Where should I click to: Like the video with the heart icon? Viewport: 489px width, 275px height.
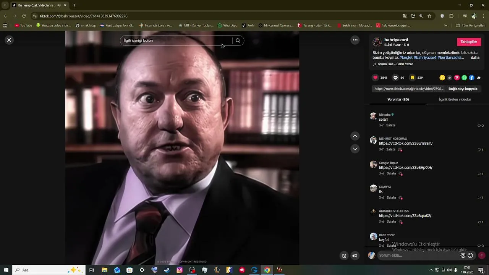pyautogui.click(x=376, y=78)
